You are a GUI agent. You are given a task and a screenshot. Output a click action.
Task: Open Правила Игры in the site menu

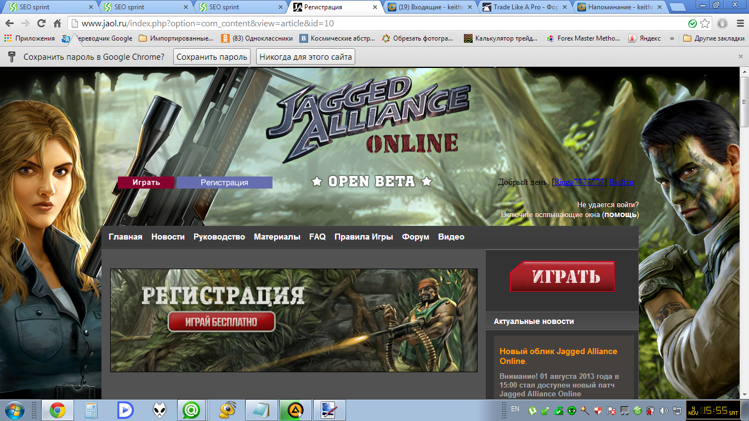(364, 237)
